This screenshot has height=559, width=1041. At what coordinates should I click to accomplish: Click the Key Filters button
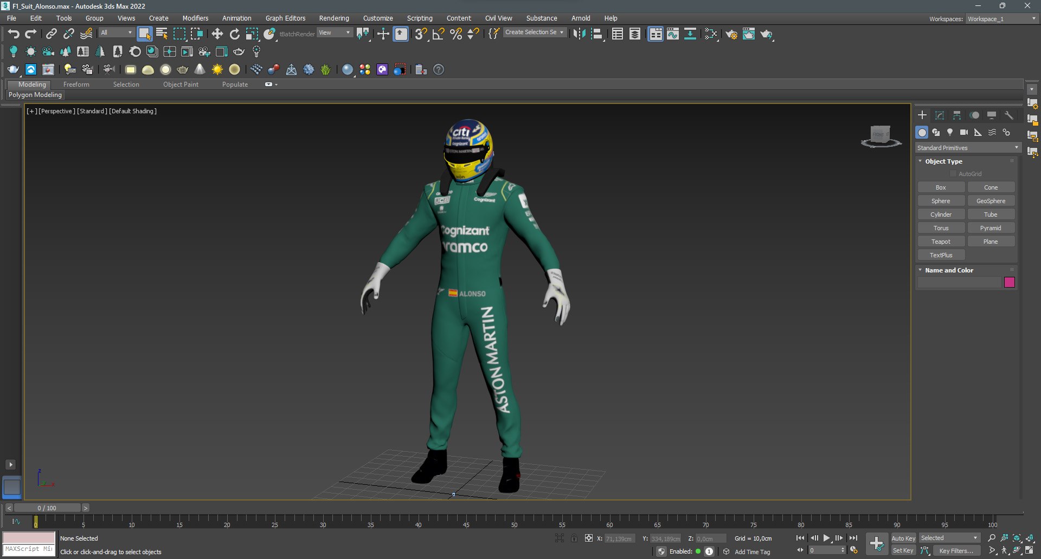[956, 551]
